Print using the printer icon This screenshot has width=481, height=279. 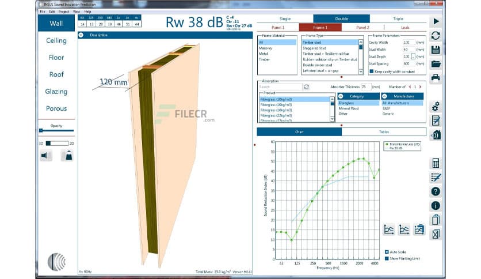click(436, 78)
